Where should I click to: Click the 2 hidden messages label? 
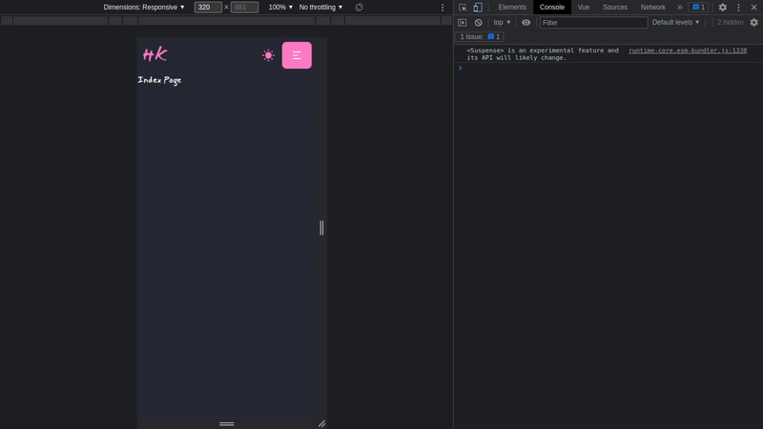(x=730, y=22)
